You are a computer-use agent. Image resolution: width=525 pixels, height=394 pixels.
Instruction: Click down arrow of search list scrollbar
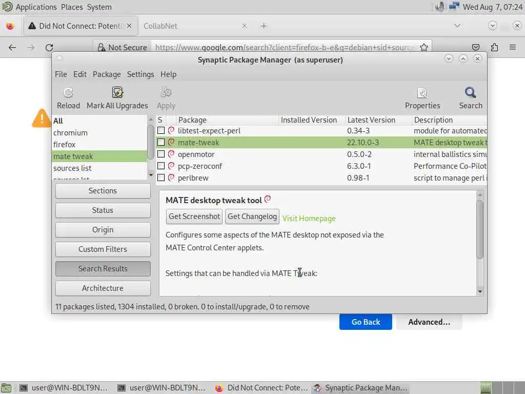pos(151,175)
